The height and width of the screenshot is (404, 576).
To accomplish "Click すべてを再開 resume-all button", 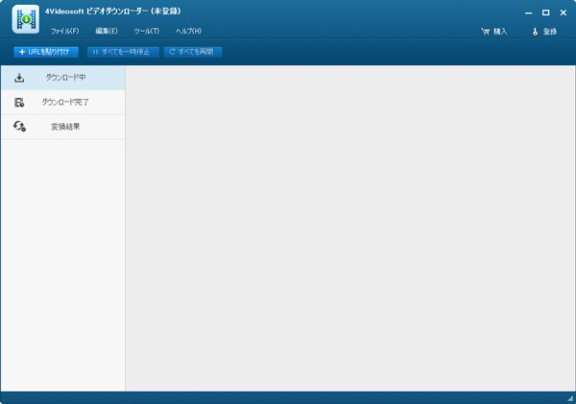I will tap(193, 52).
